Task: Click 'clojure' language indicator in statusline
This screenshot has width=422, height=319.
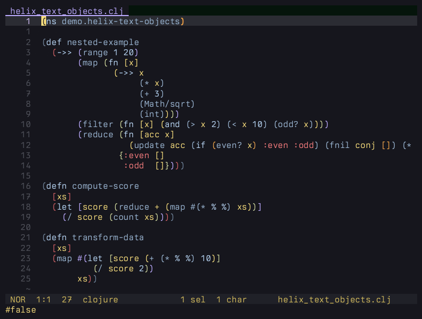Action: click(100, 300)
